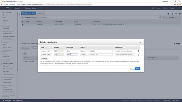
Task: Click the Edit button under Inbound tab
Action: coord(25,53)
